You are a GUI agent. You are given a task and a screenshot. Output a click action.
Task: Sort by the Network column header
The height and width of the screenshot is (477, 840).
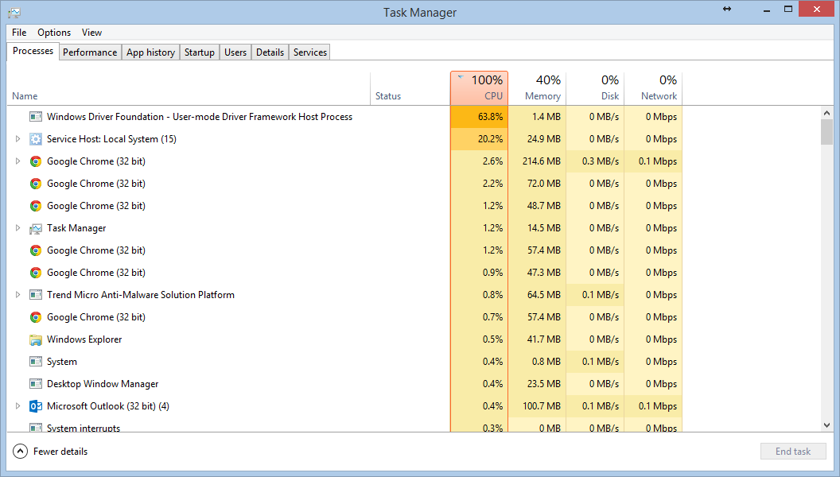coord(653,88)
